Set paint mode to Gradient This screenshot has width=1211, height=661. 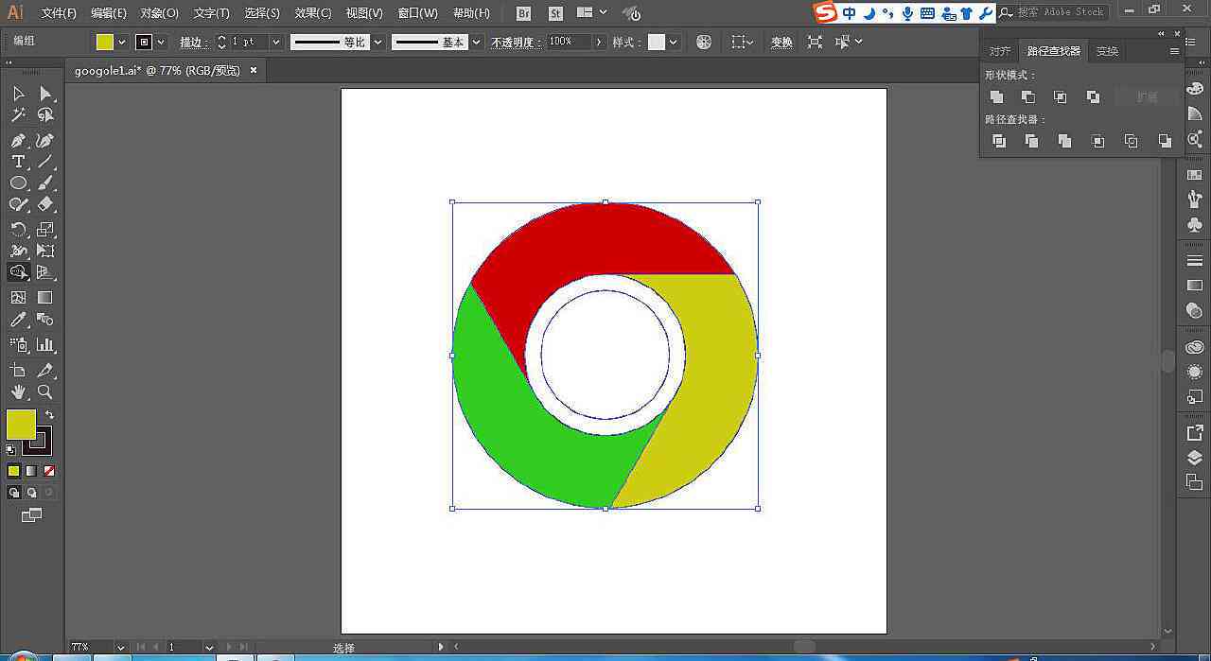pos(31,470)
